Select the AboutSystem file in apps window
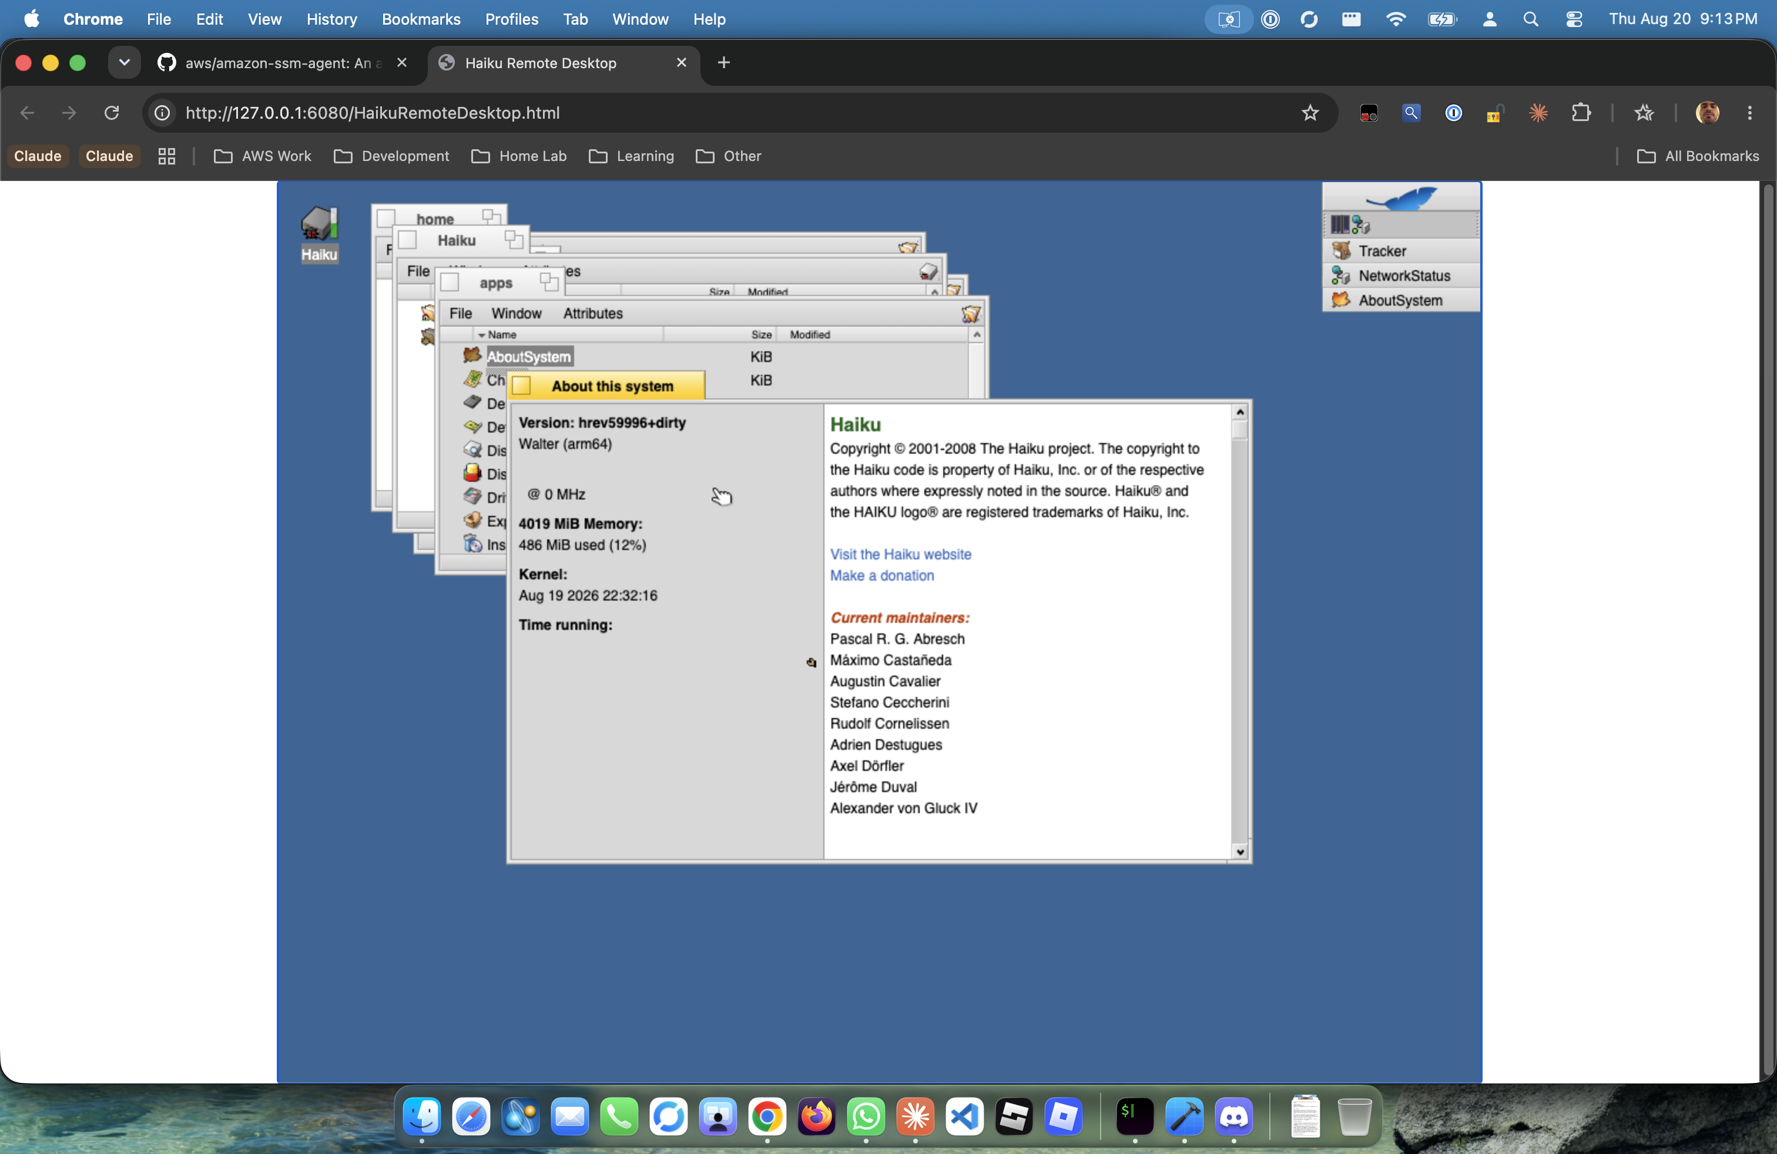The image size is (1777, 1154). point(529,357)
